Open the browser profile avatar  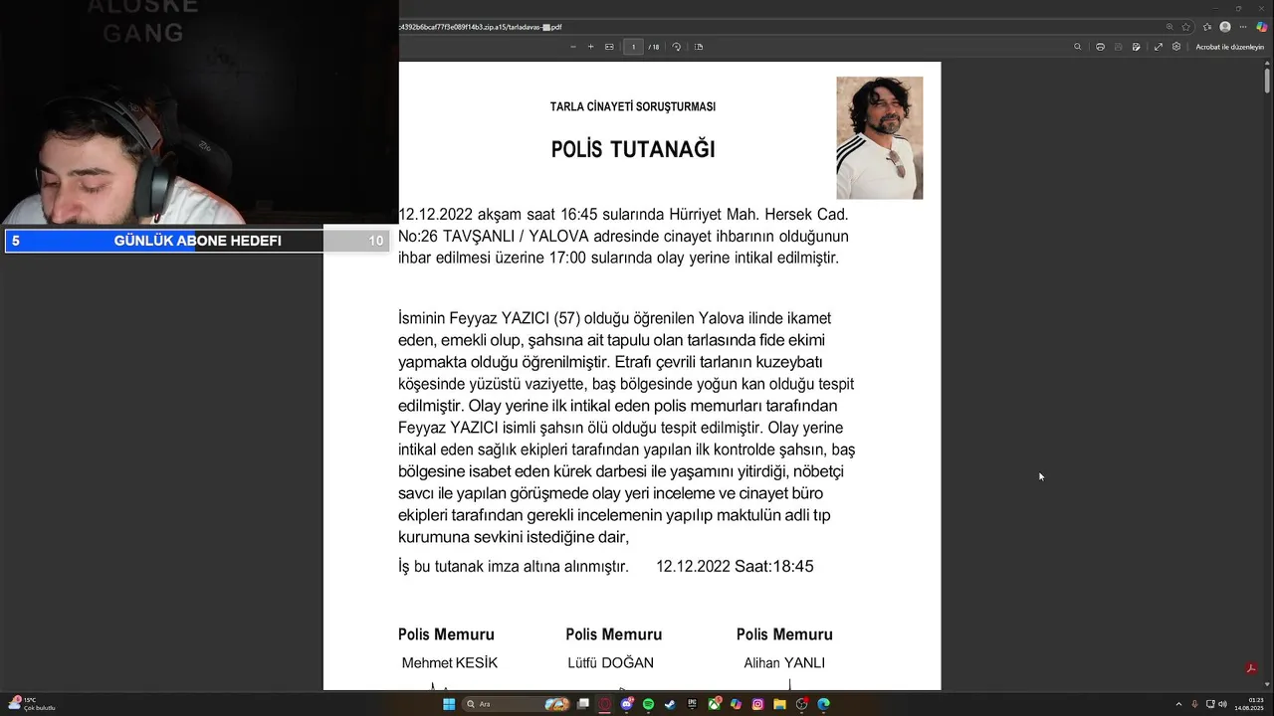click(1225, 27)
